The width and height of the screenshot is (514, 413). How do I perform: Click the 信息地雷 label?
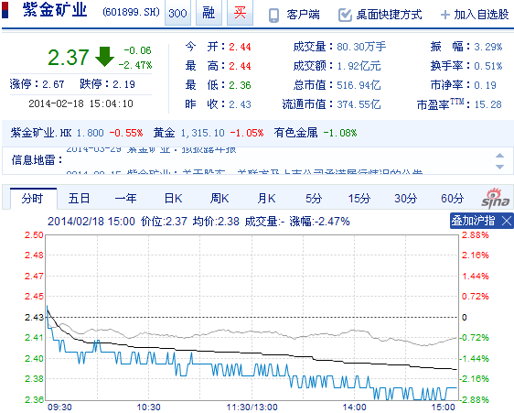37,160
